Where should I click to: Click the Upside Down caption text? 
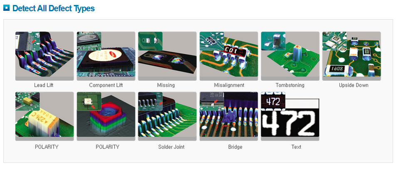[x=354, y=85]
